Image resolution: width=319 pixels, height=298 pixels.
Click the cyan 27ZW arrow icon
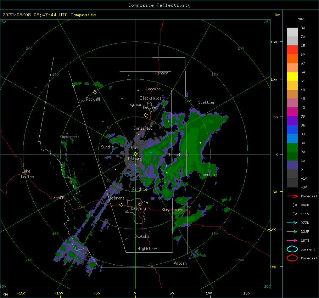(x=292, y=223)
